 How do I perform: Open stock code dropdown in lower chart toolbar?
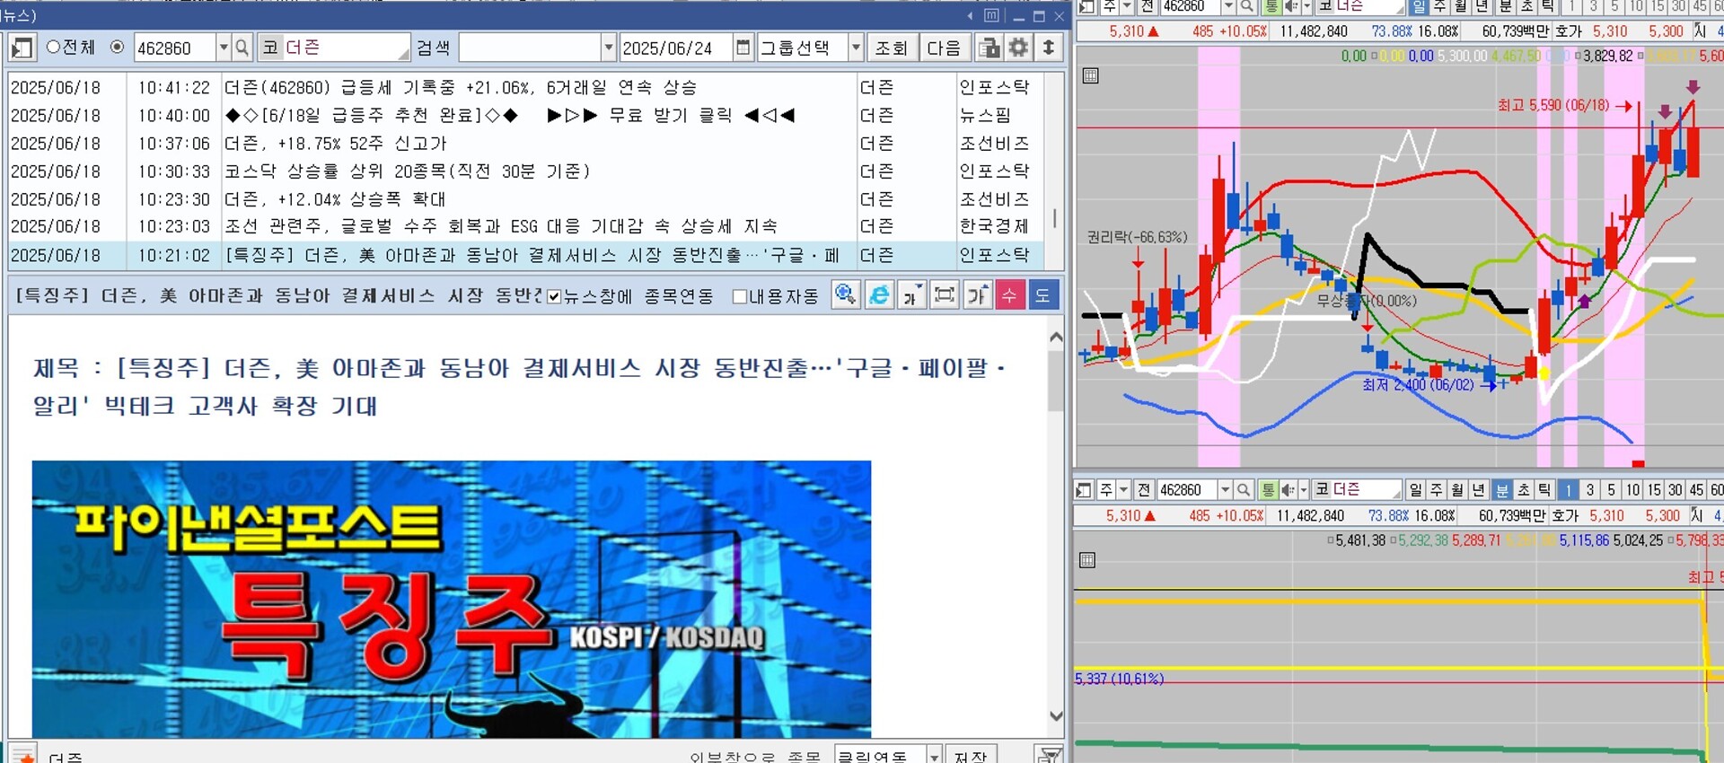tap(1225, 489)
